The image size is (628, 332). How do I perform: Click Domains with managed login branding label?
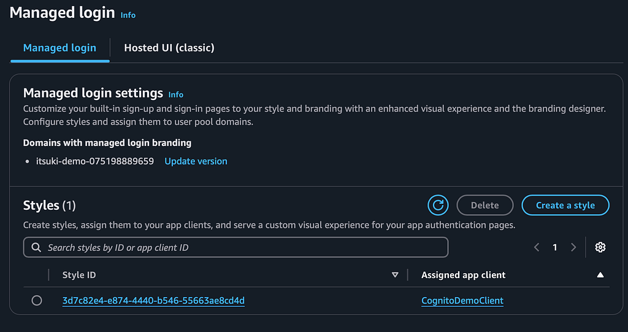point(107,143)
